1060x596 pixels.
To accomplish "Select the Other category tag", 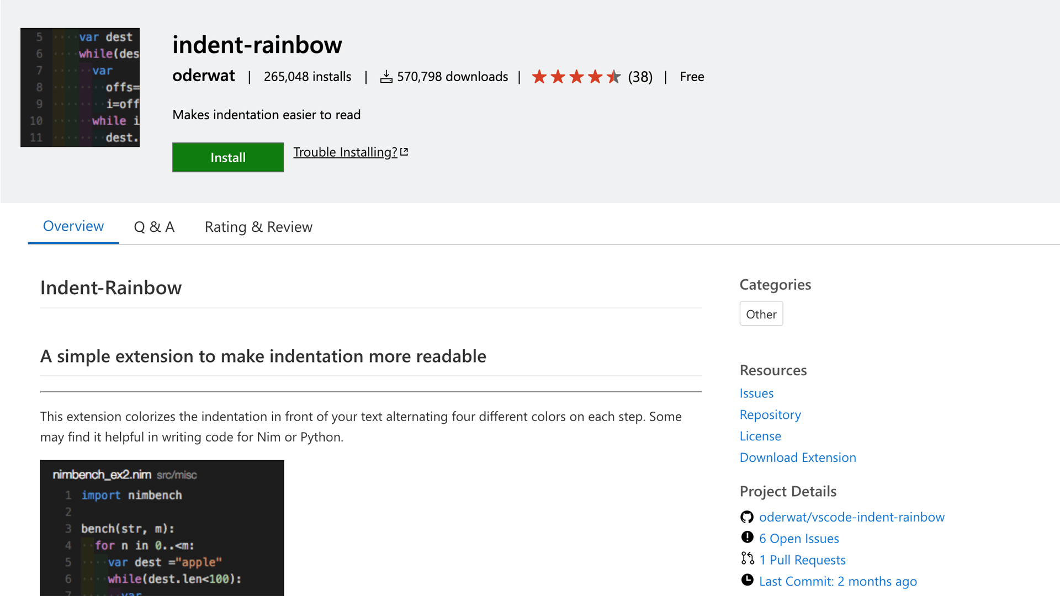I will tap(761, 314).
